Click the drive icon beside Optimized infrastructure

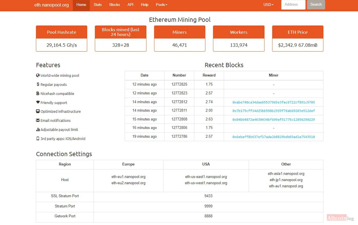click(38, 111)
